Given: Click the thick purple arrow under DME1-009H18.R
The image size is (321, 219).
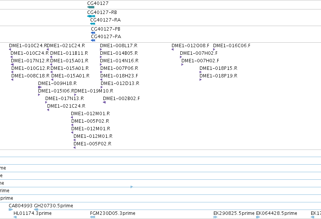Looking at the screenshot, I should (x=40, y=87).
